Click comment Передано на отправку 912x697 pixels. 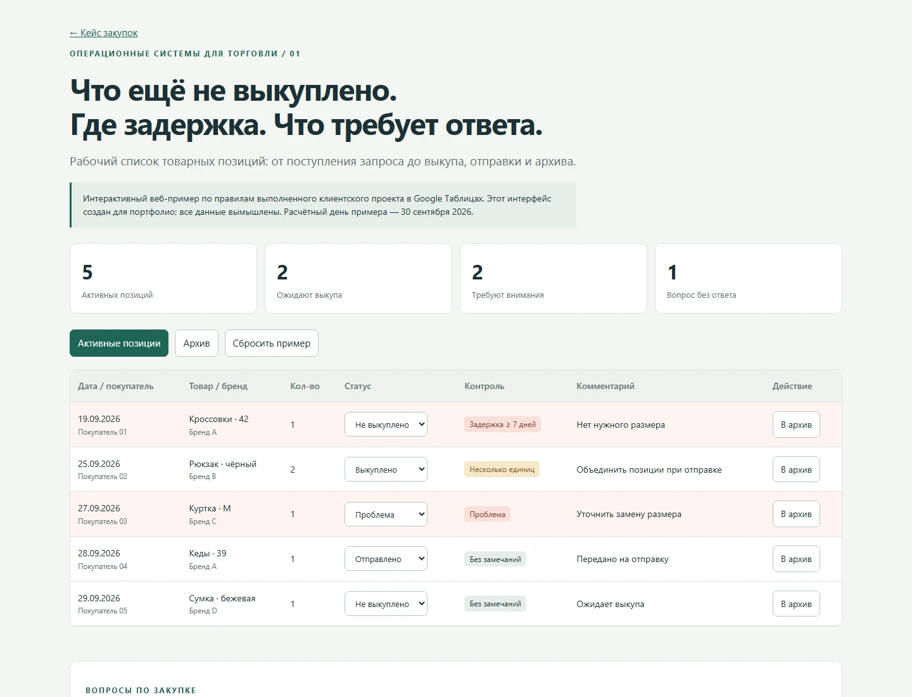pos(623,559)
